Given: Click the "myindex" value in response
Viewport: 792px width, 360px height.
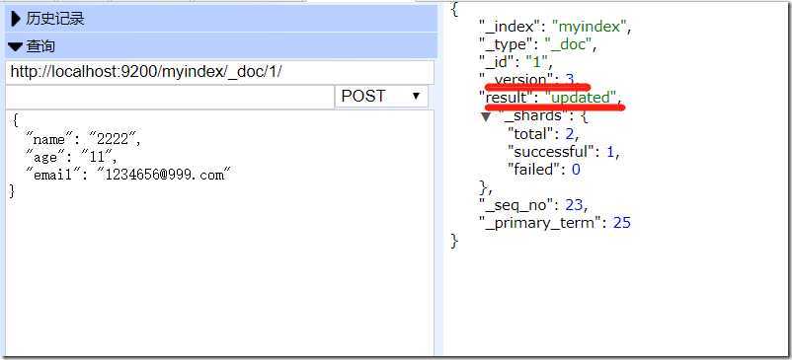Looking at the screenshot, I should click(x=589, y=27).
